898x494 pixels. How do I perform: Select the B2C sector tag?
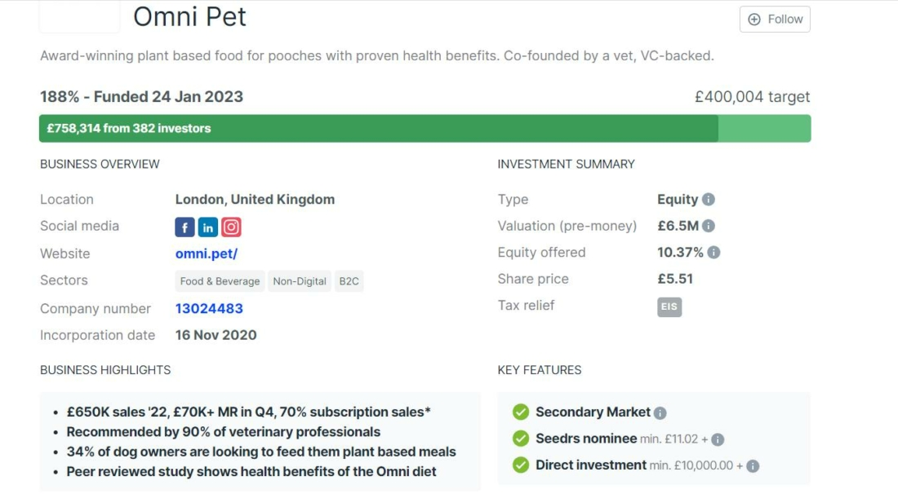click(x=349, y=281)
